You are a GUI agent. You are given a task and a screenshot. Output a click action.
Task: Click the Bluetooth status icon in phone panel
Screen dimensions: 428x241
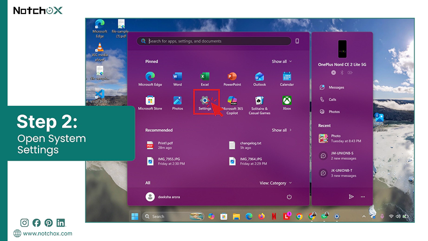342,72
